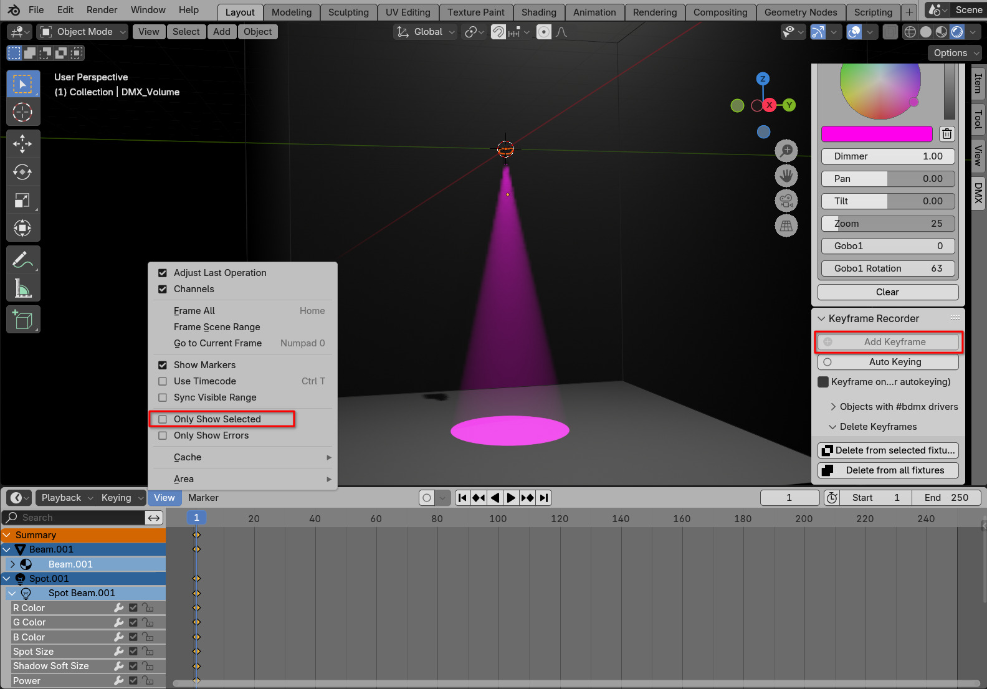Select the Transform tool
987x689 pixels.
(x=23, y=228)
